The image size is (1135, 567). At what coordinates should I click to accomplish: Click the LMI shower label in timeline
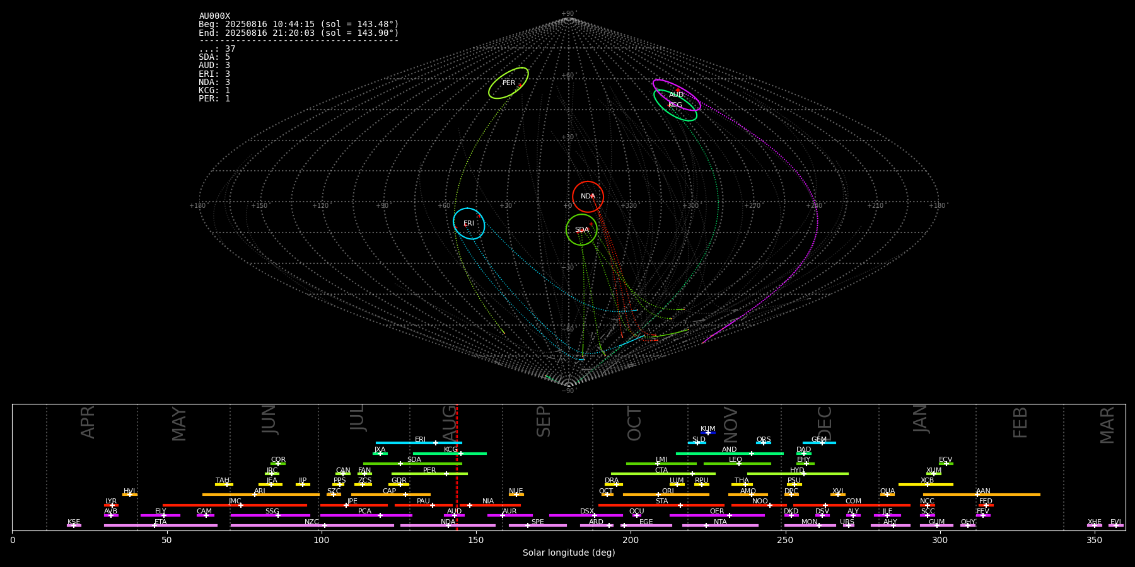(x=661, y=460)
